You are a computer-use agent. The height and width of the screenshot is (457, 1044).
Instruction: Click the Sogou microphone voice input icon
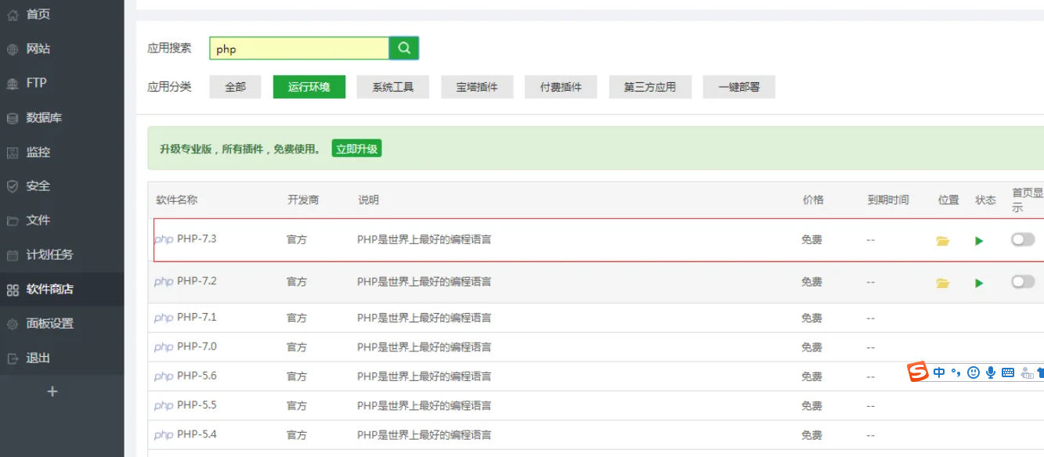pos(991,372)
